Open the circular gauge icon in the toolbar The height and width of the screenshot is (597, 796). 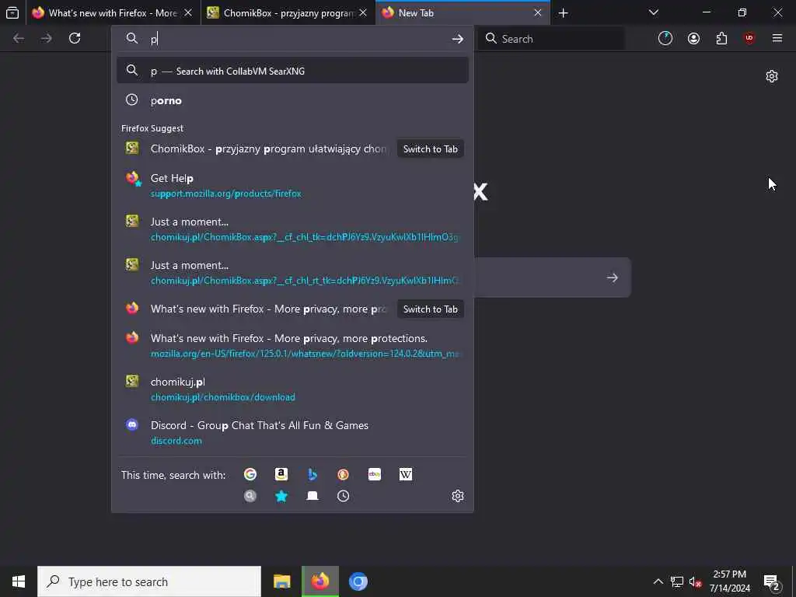(x=665, y=38)
